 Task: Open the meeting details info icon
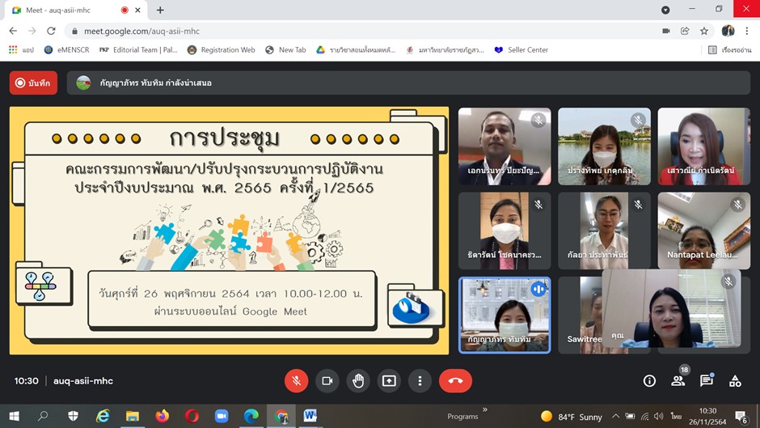(x=649, y=381)
